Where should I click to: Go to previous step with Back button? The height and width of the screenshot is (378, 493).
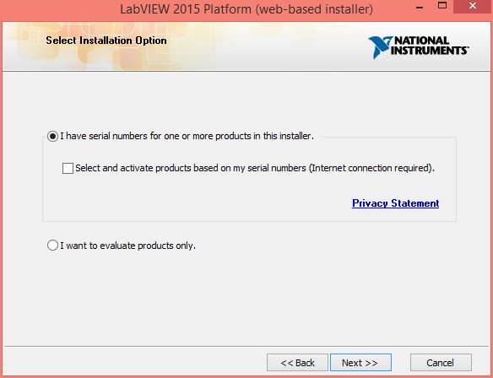(x=297, y=363)
